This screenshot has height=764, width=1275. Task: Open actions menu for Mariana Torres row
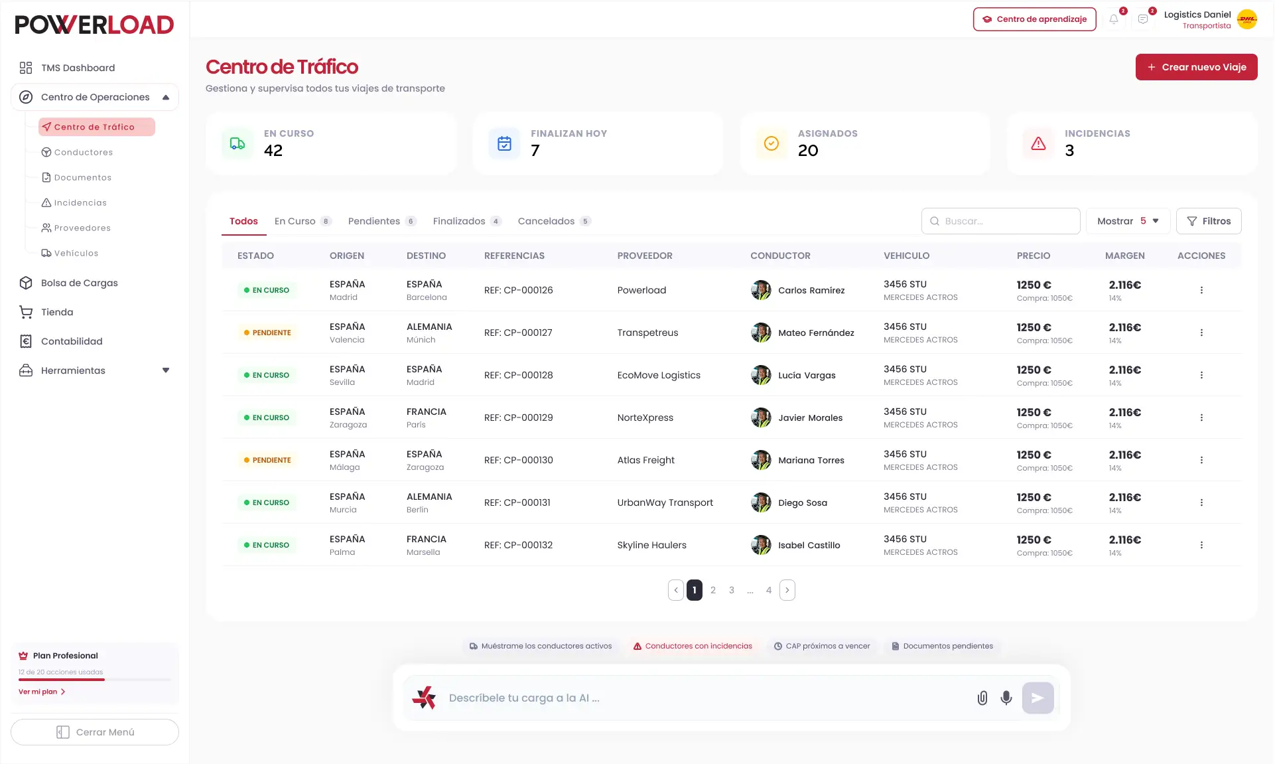click(1201, 460)
